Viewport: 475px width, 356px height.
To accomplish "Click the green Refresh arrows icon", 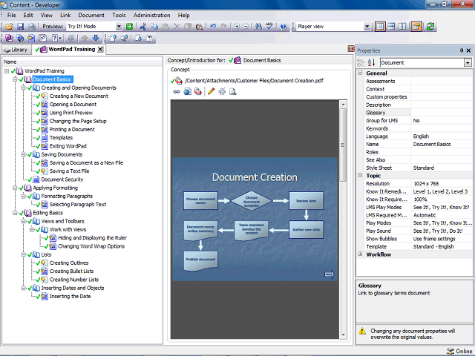I will click(430, 27).
